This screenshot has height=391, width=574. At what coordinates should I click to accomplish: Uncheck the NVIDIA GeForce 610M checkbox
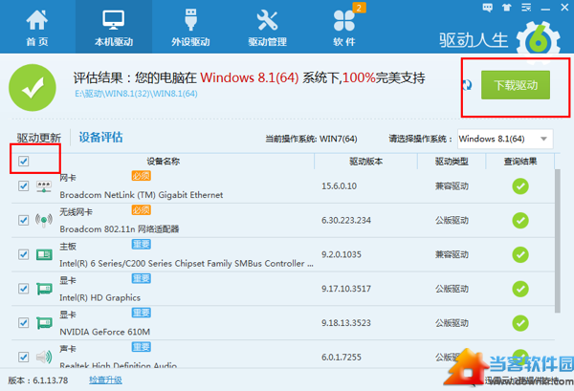[x=23, y=322]
